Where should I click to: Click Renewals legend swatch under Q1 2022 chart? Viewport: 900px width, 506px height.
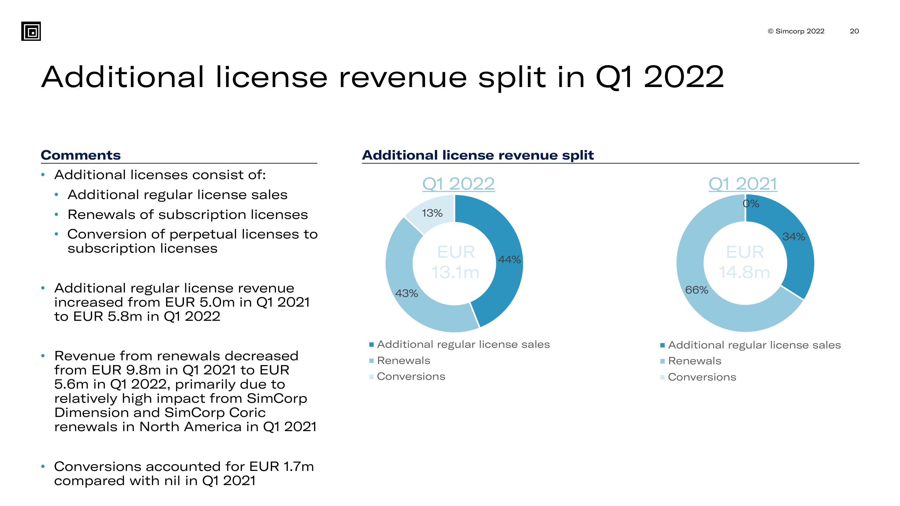371,361
